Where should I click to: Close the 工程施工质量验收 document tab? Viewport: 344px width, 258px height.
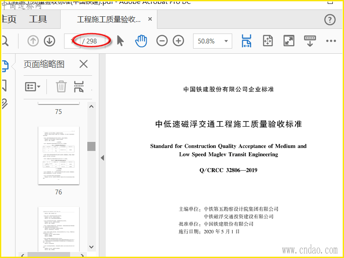click(150, 19)
